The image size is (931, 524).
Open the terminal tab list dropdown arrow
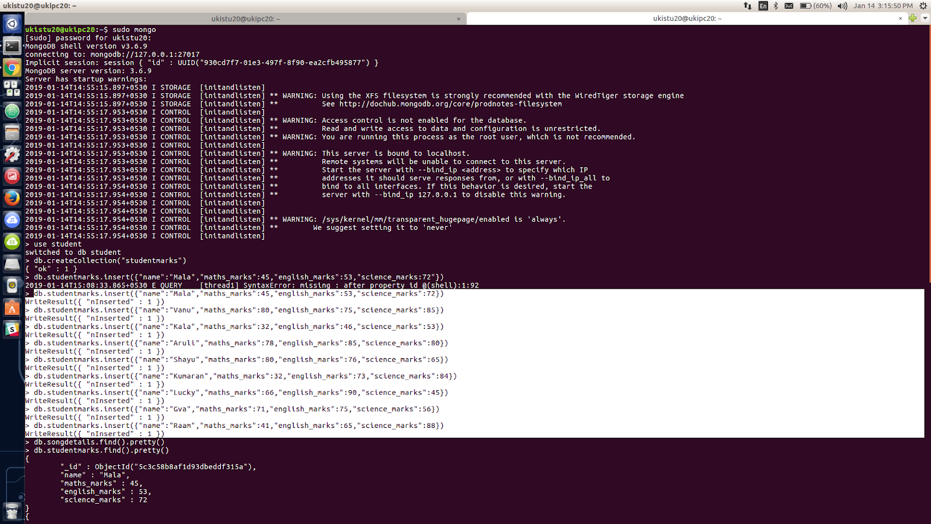(x=925, y=18)
